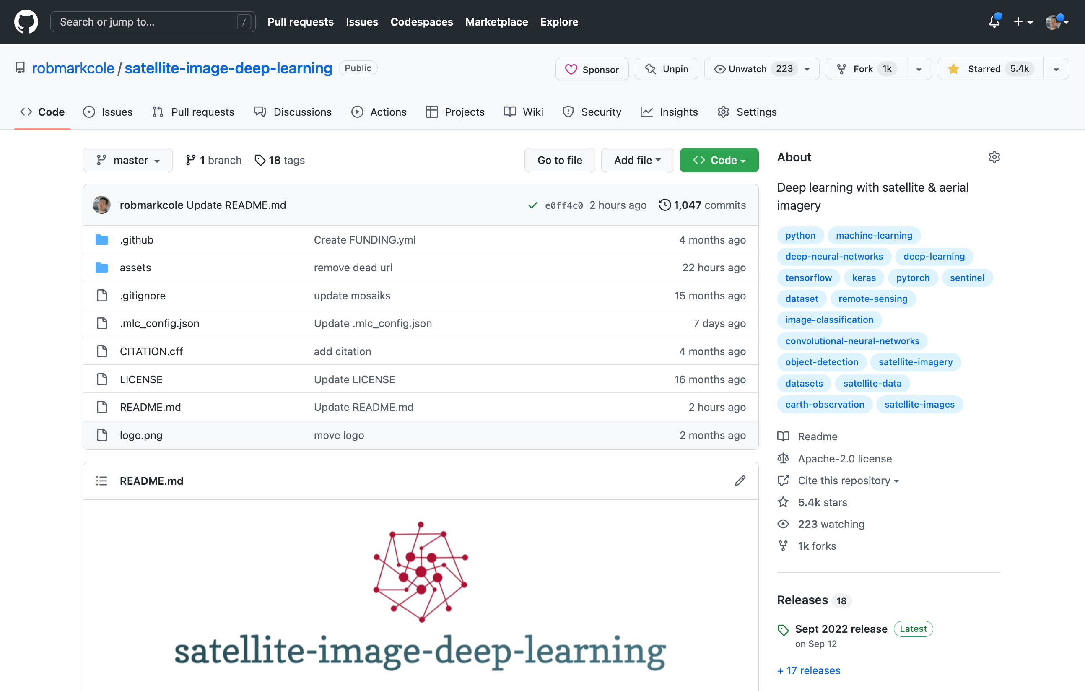This screenshot has height=691, width=1085.
Task: Open the green Code dropdown
Action: 719,160
